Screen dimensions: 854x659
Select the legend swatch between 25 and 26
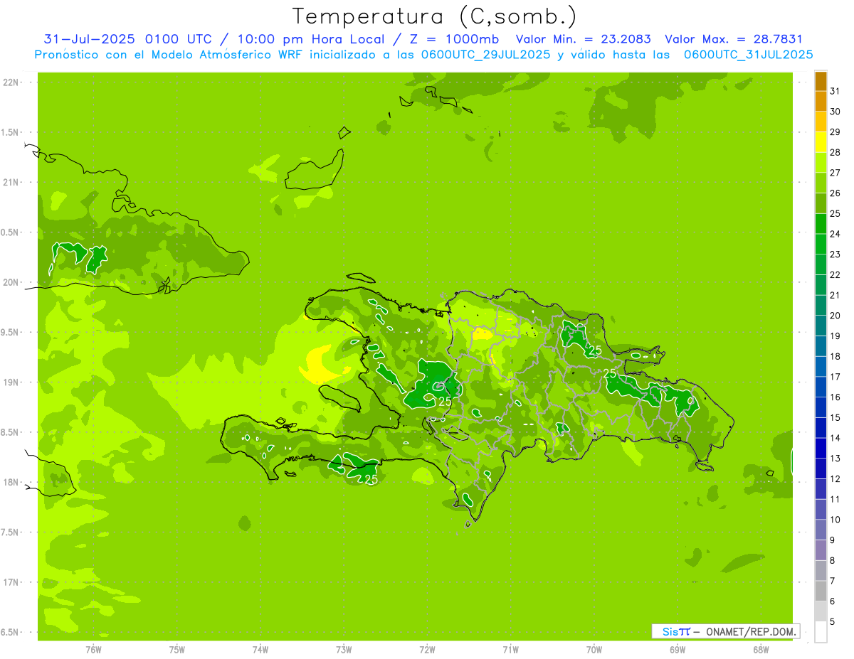coord(821,203)
